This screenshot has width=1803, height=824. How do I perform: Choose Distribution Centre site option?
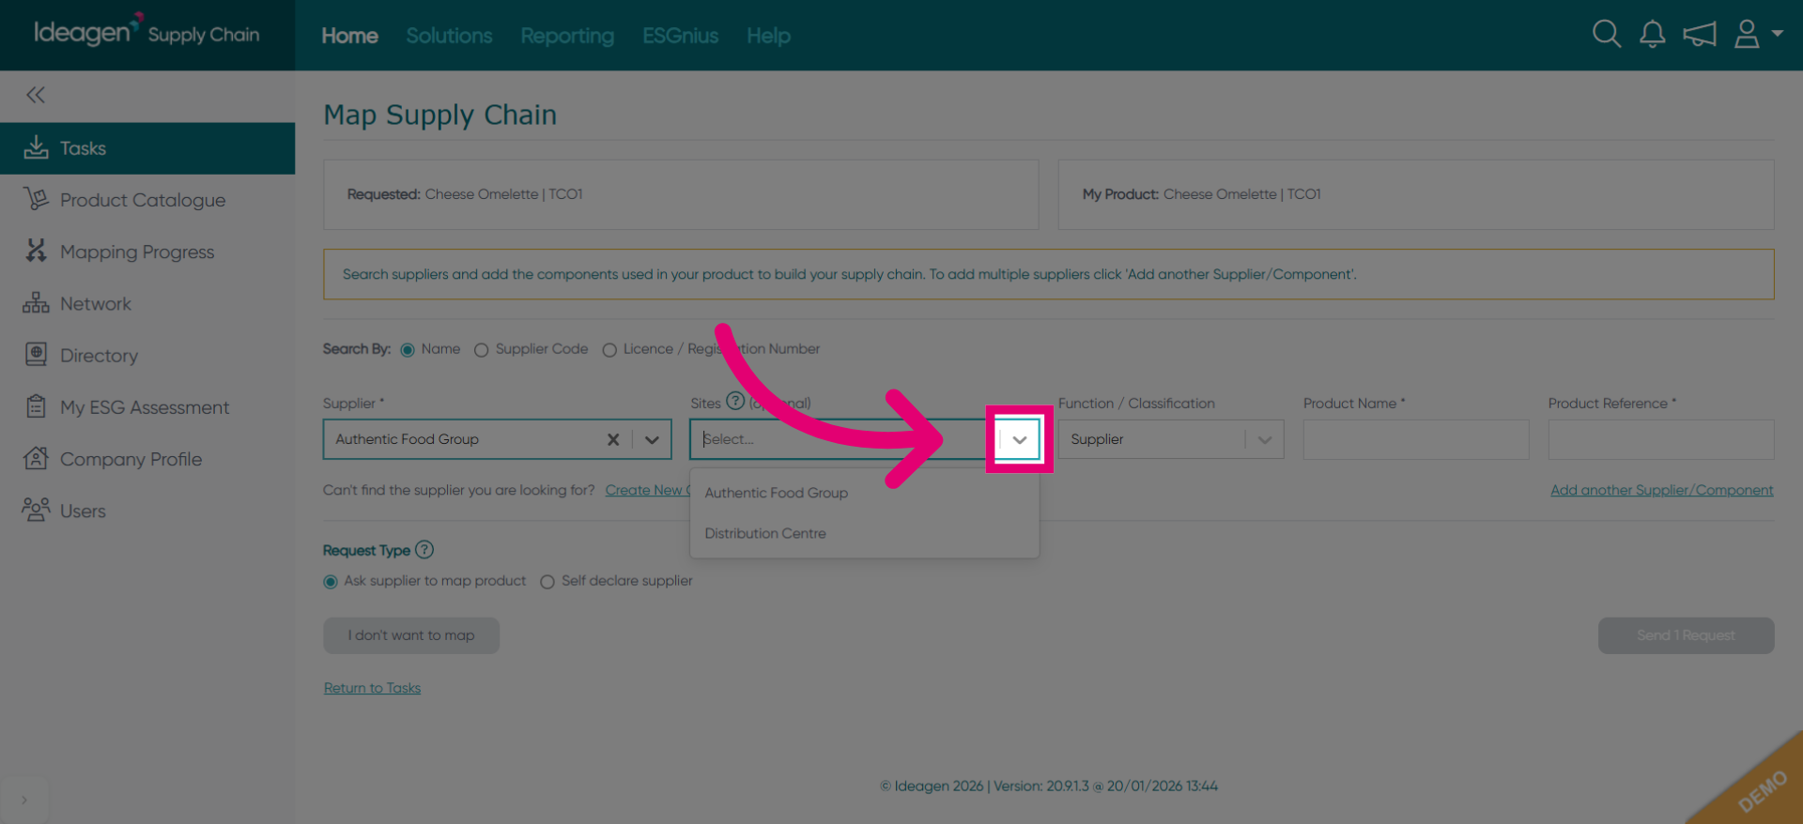(x=864, y=533)
